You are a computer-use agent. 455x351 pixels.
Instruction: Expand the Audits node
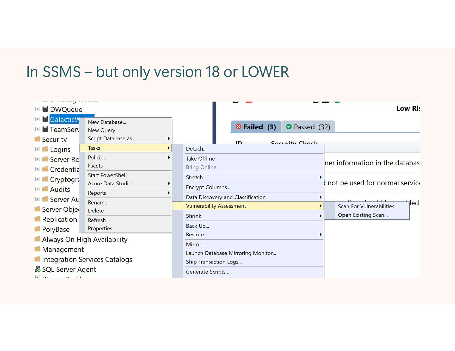click(x=37, y=189)
